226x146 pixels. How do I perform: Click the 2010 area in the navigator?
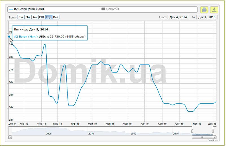tap(91, 131)
